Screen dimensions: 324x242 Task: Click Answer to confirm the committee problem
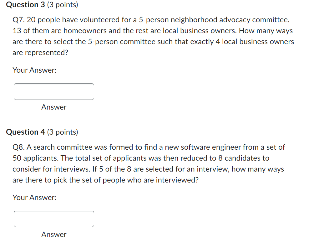[54, 107]
